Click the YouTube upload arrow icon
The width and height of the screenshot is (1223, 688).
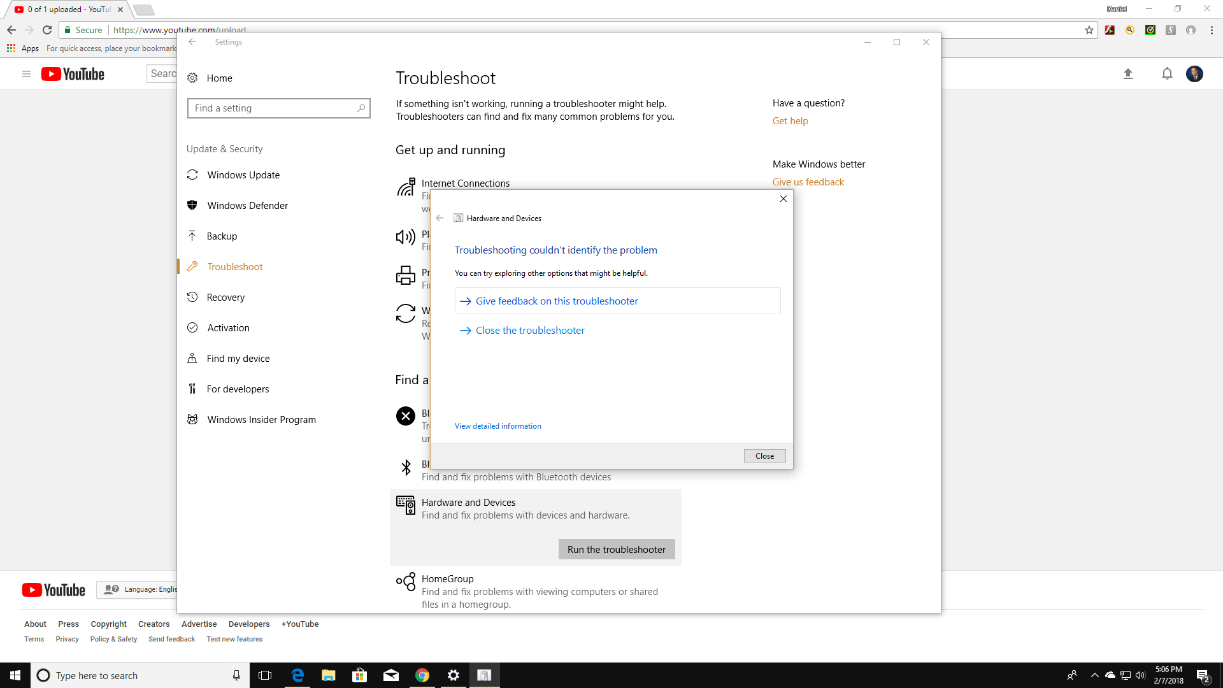1127,74
